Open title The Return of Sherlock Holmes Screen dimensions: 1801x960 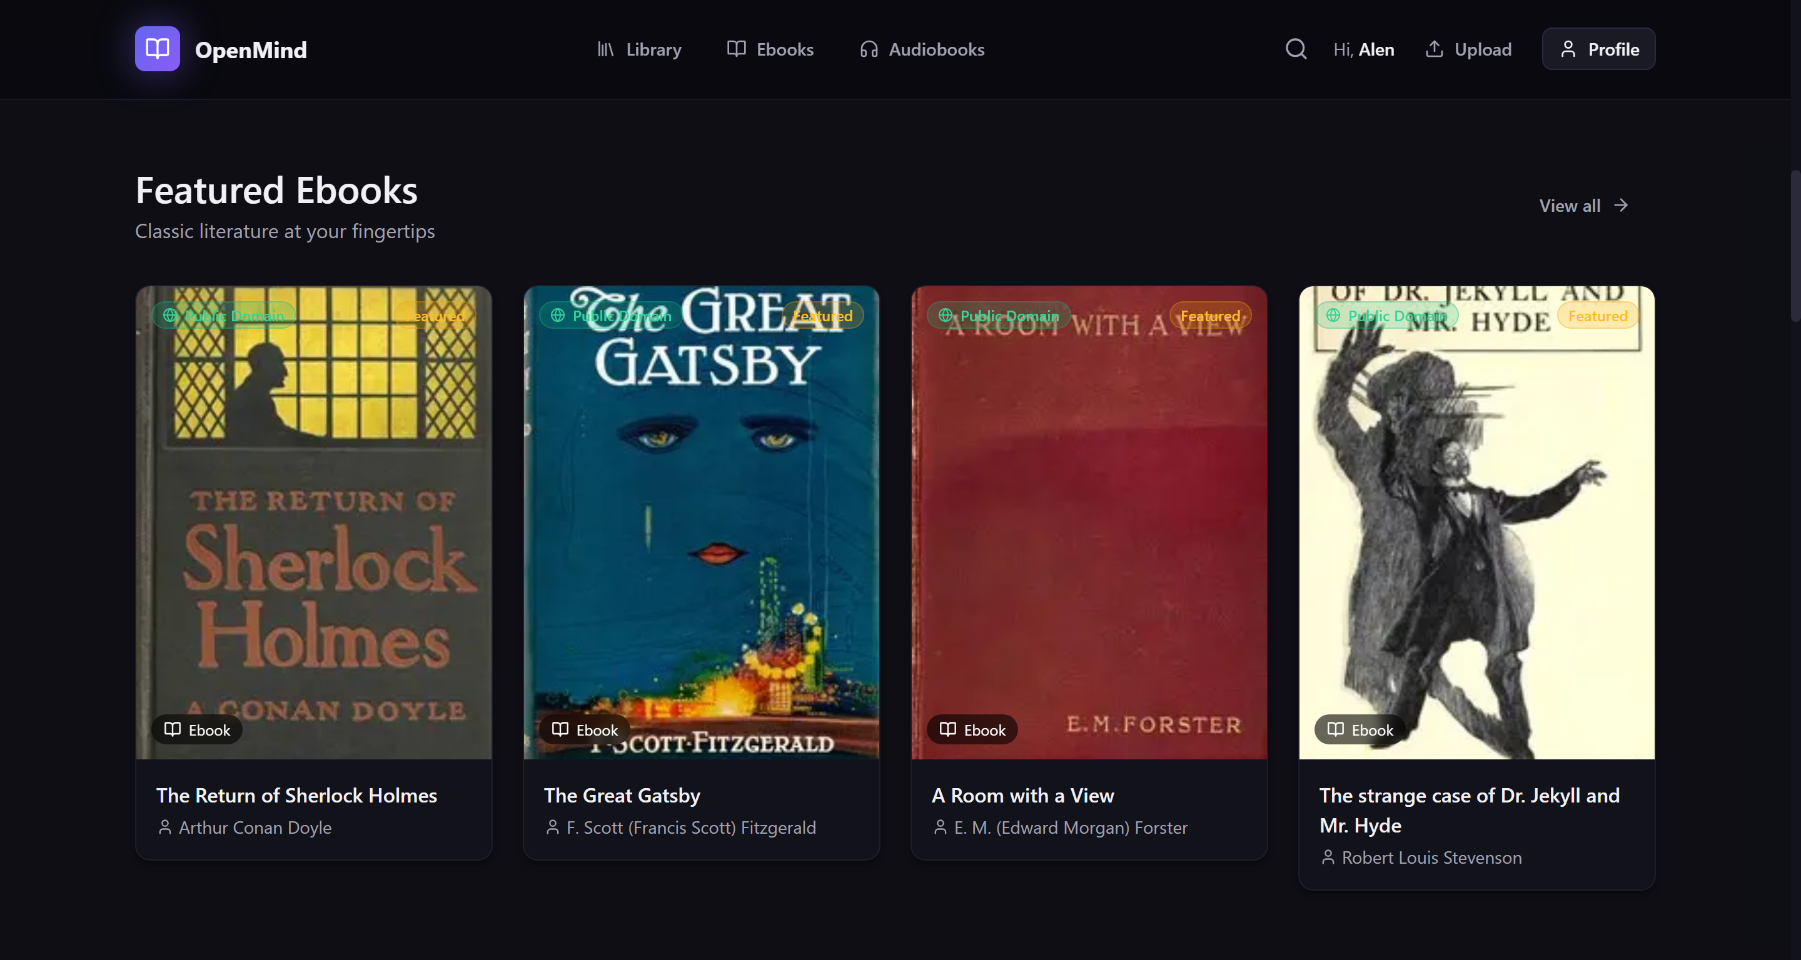click(296, 795)
